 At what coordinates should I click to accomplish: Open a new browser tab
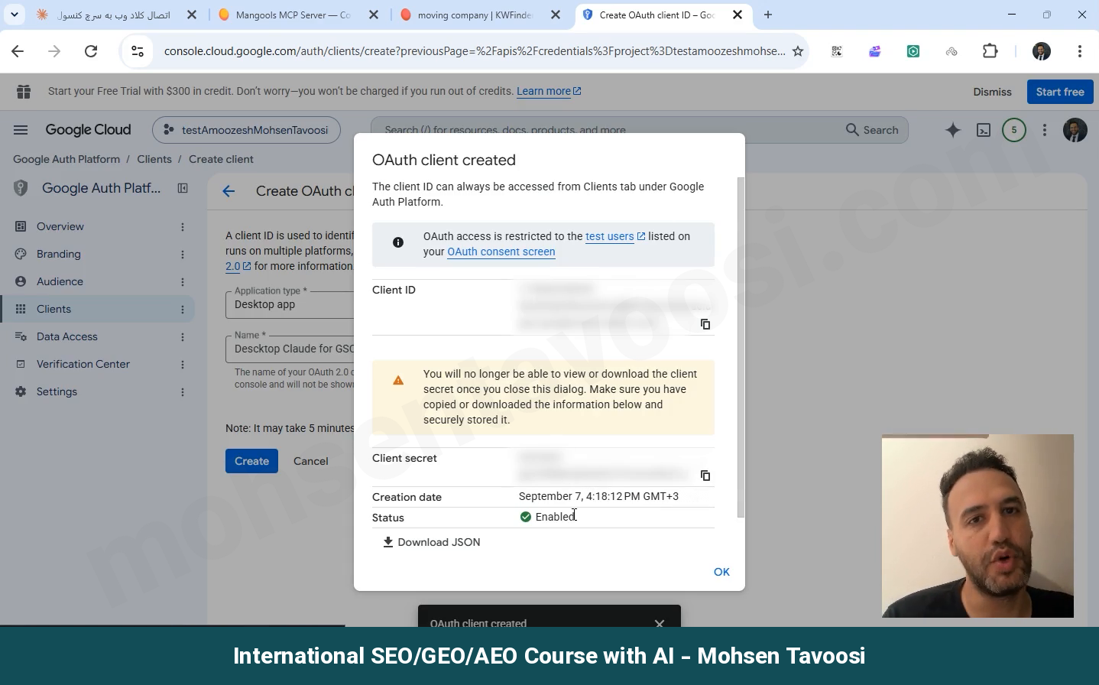tap(768, 15)
